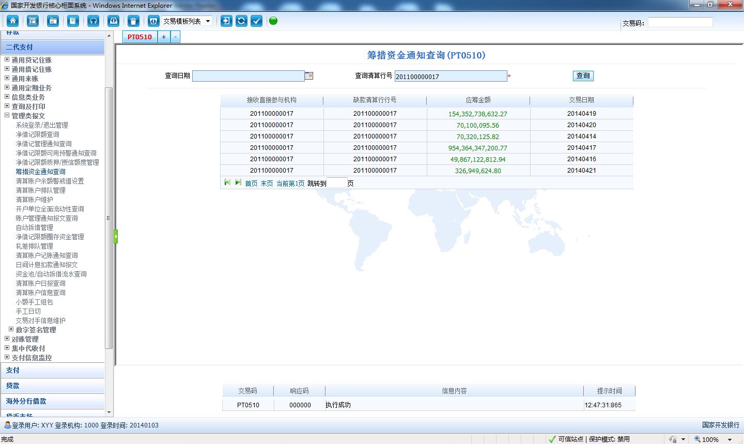Select the date cell 20140421

[x=581, y=171]
